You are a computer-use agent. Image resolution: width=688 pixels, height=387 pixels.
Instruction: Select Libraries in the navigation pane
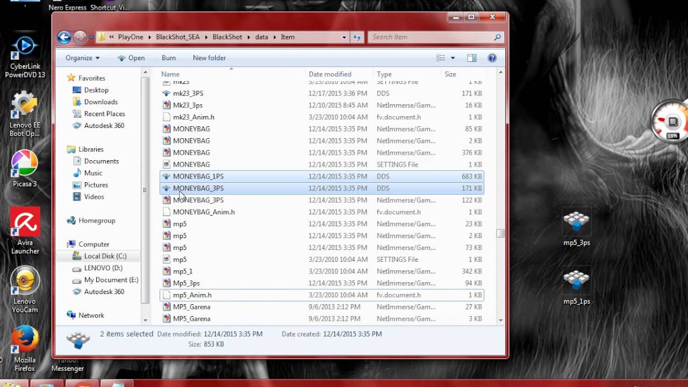(91, 149)
